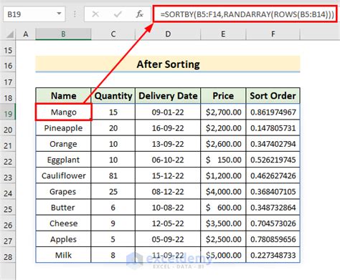Click the formula bar with SORTBY formula
Viewport: 340px width, 280px height.
[x=245, y=14]
